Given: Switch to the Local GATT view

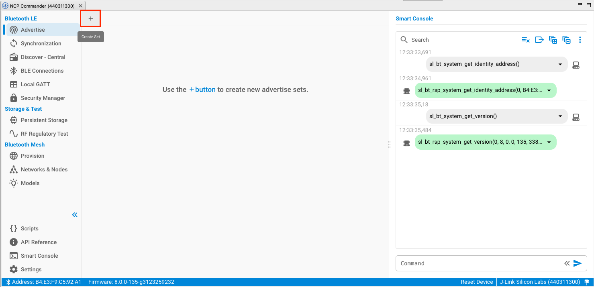Looking at the screenshot, I should point(35,84).
